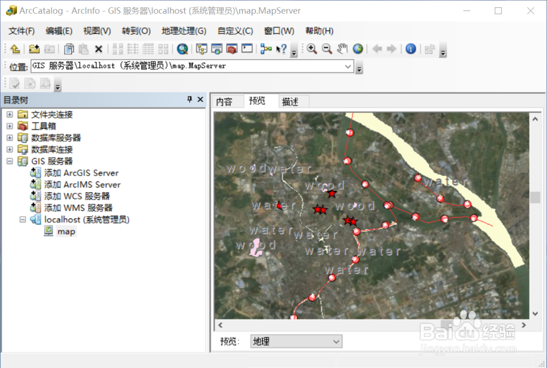Click the Validate Metadata icon
Image resolution: width=547 pixels, height=368 pixels.
pos(15,84)
